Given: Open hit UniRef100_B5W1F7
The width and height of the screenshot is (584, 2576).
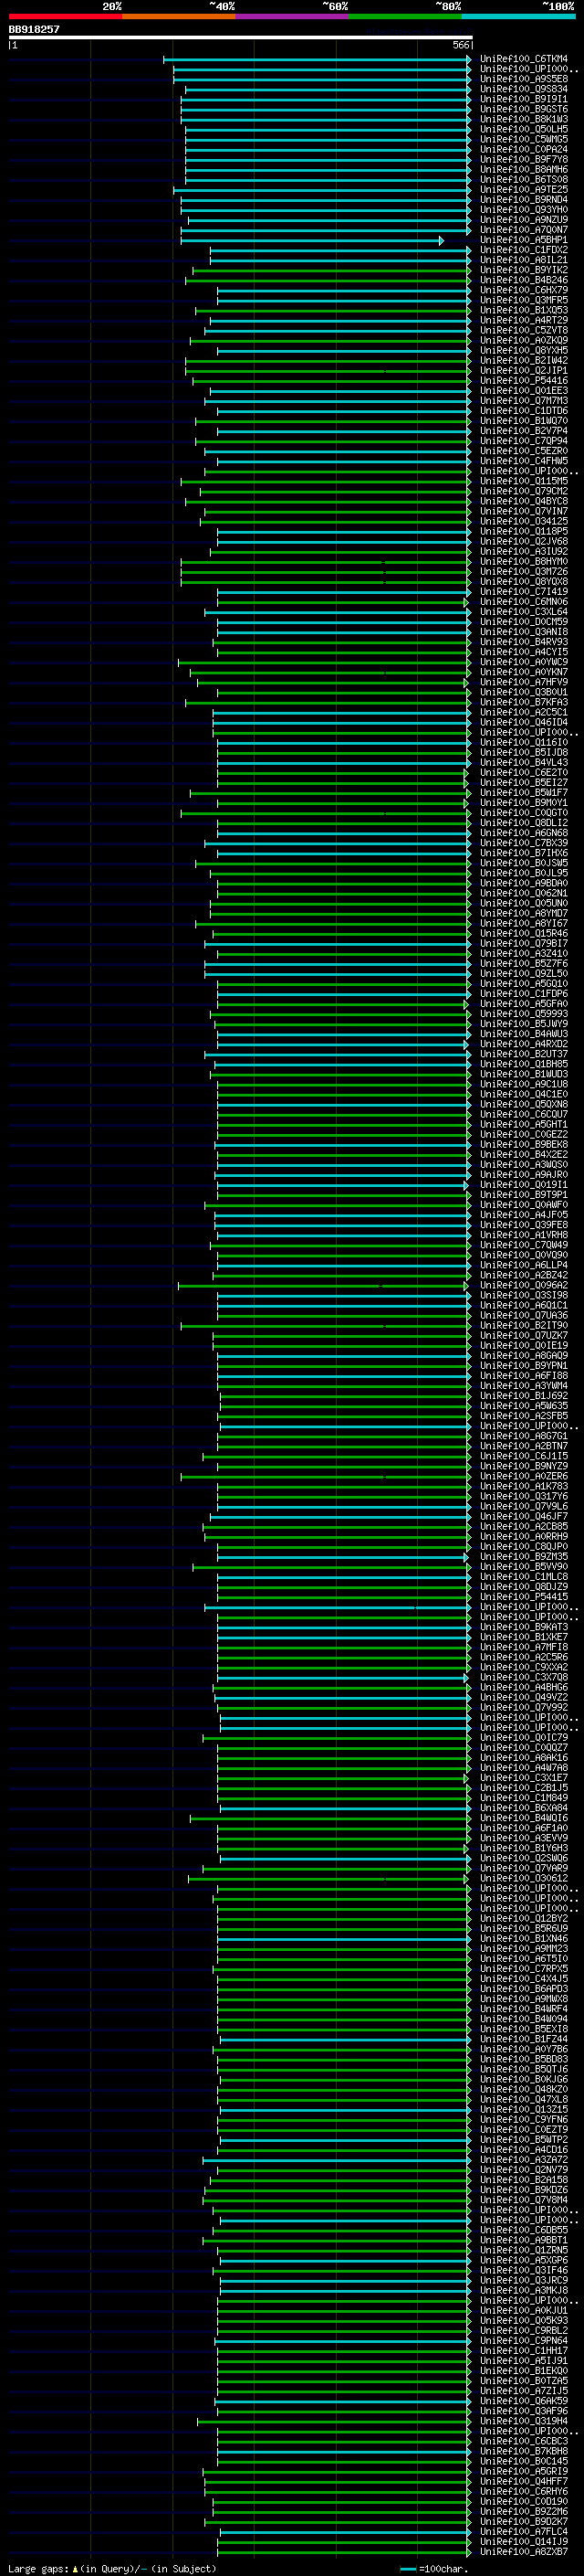Looking at the screenshot, I should tap(524, 793).
